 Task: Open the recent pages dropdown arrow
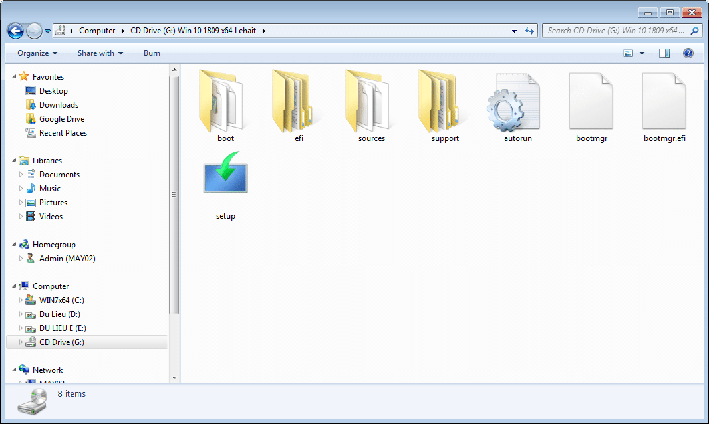47,31
